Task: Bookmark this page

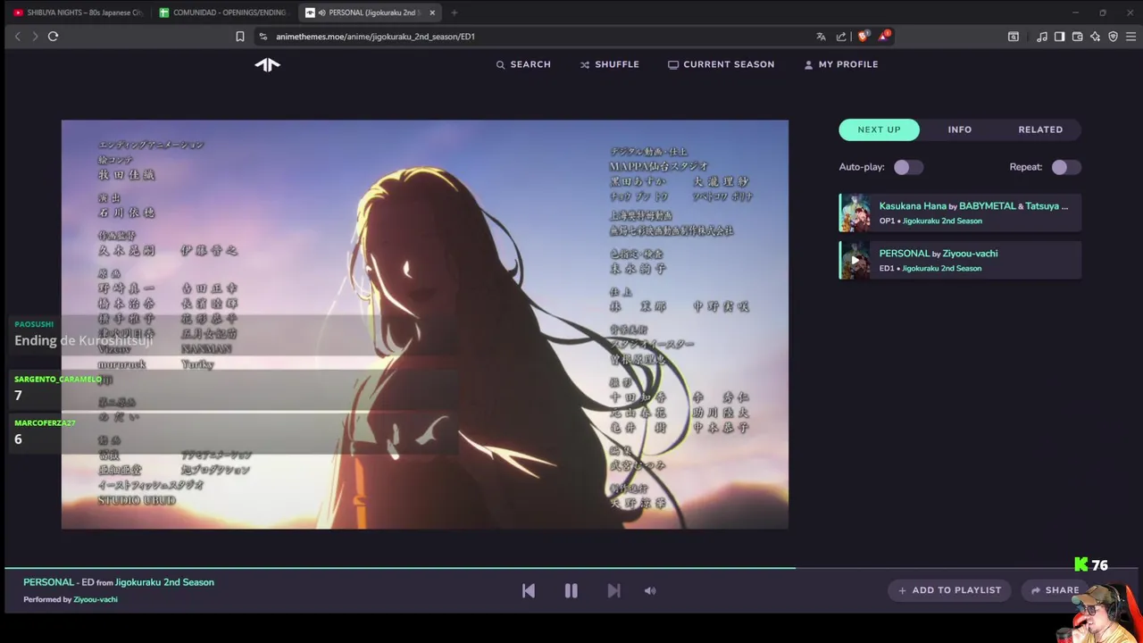Action: coord(239,37)
